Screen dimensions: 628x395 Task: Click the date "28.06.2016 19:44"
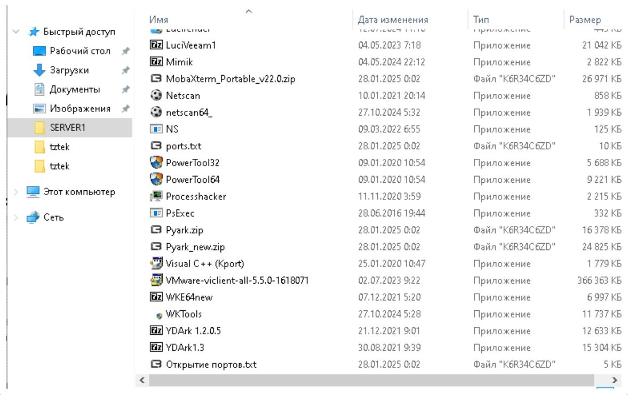[392, 213]
